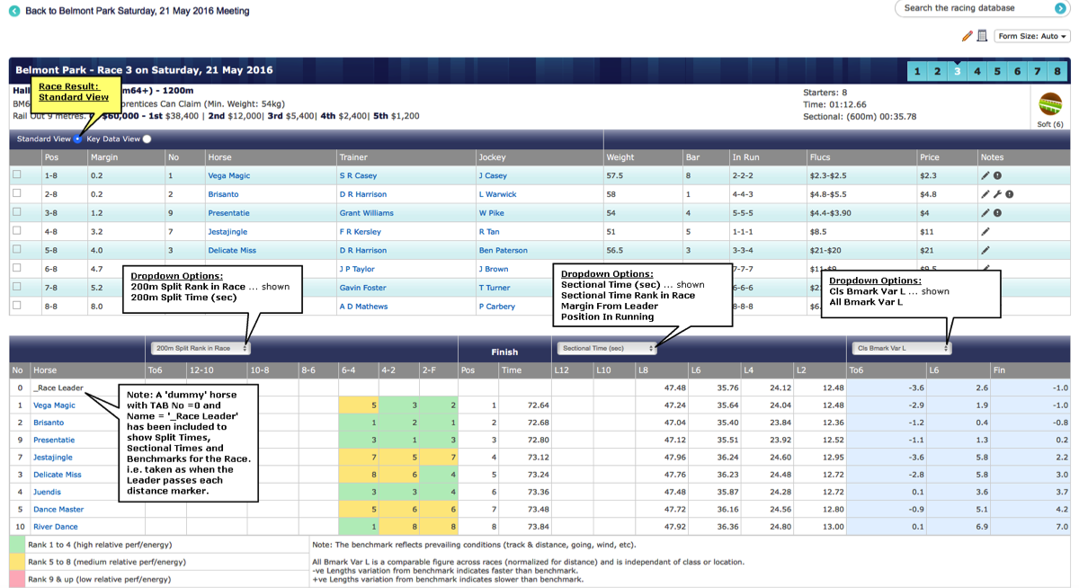
Task: Open the Sectional Time (sec) dropdown
Action: click(x=606, y=348)
